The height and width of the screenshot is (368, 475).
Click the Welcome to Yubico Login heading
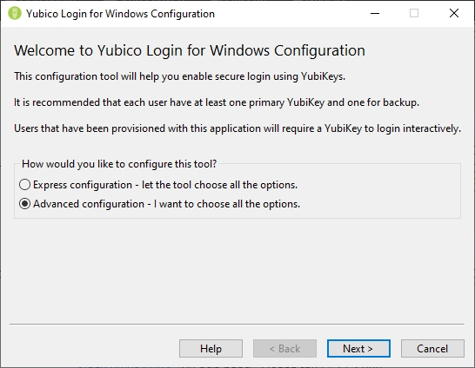coord(190,50)
